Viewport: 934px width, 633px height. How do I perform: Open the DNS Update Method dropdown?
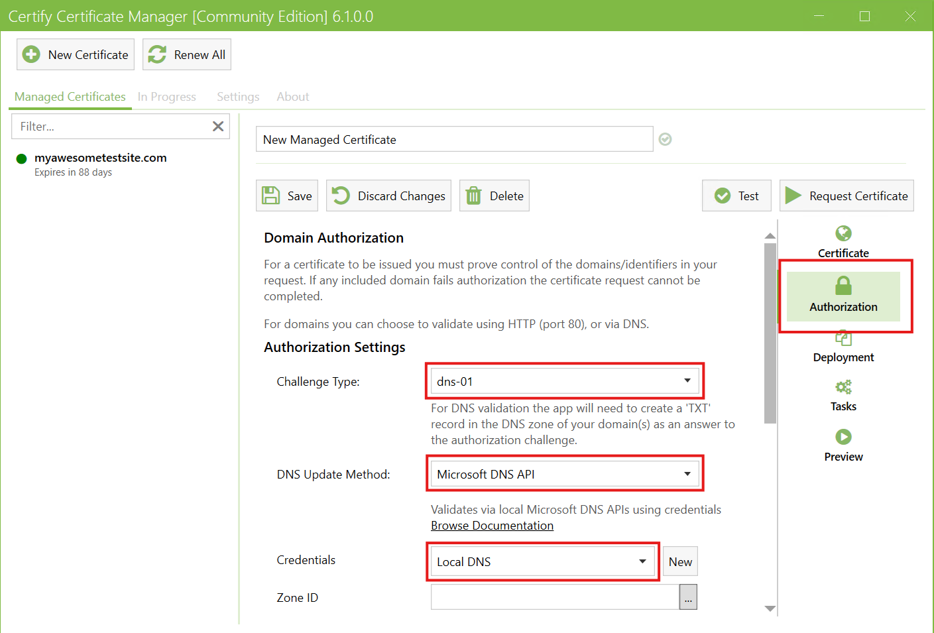click(x=565, y=474)
